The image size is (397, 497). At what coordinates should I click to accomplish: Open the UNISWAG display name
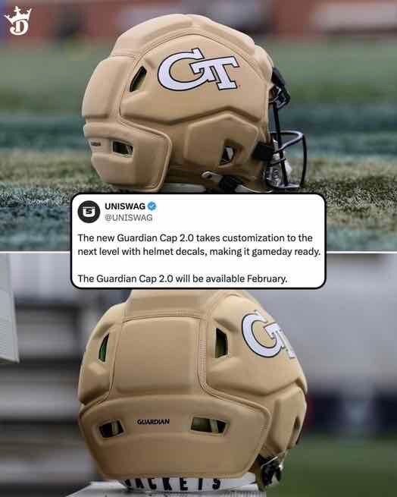[125, 206]
